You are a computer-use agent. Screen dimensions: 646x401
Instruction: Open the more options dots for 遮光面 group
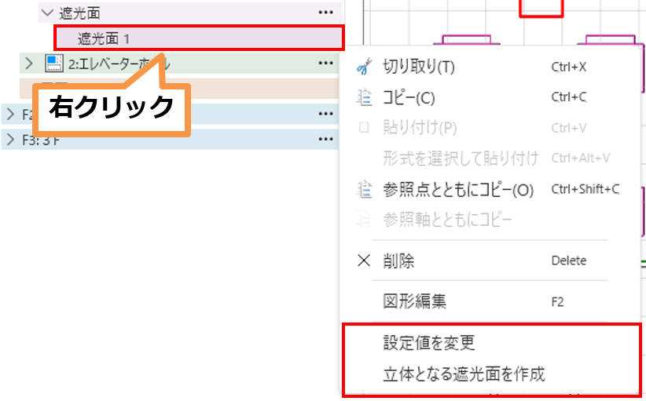point(326,13)
